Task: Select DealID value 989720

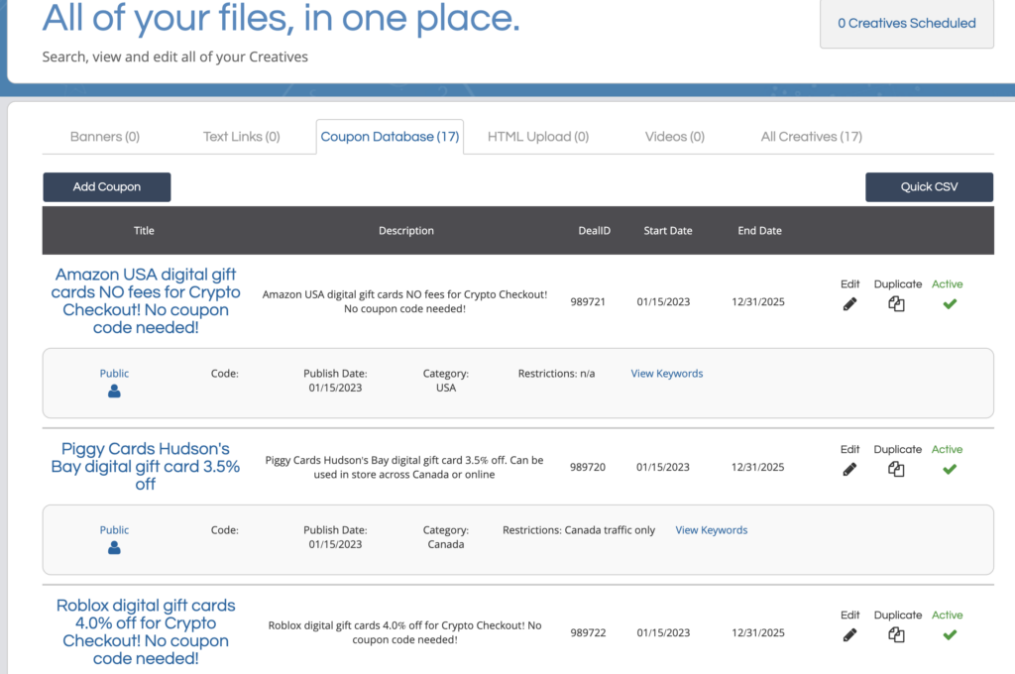Action: pos(588,468)
